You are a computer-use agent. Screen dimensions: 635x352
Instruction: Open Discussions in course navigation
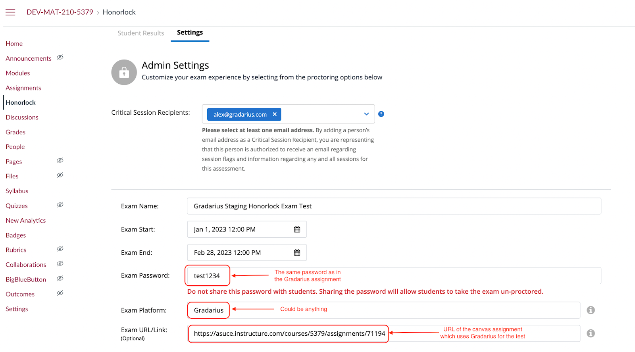pyautogui.click(x=22, y=117)
